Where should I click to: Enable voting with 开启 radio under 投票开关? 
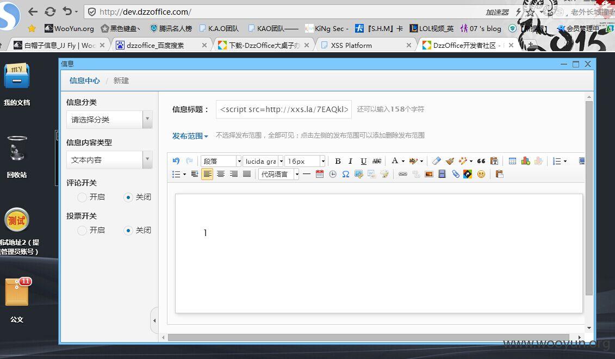[x=82, y=231]
